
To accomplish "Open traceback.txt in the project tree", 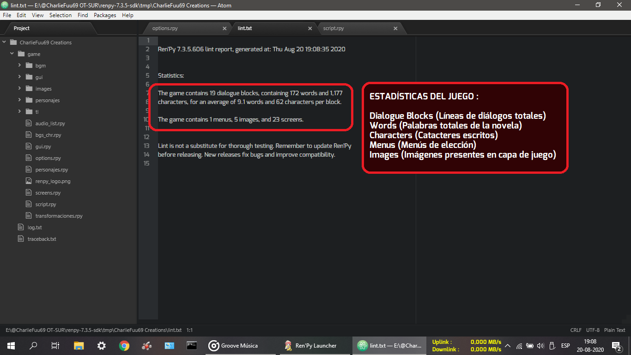I will tap(42, 239).
